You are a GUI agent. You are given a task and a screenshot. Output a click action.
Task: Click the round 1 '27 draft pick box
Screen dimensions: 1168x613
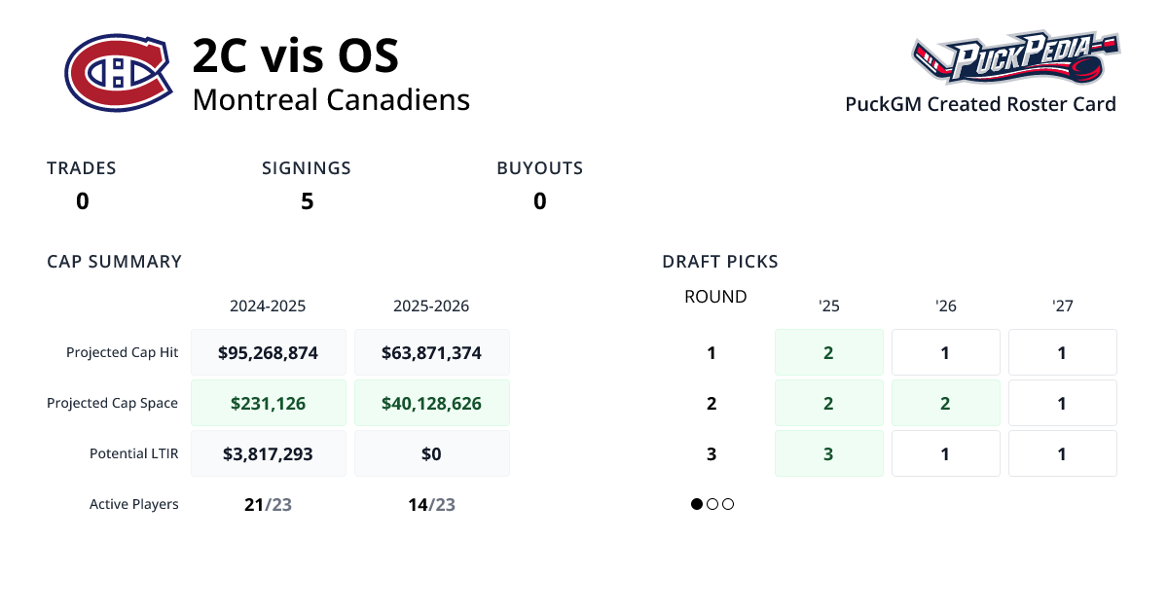[1063, 352]
